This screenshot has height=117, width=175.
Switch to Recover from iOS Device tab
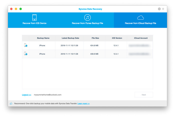pos(34,20)
